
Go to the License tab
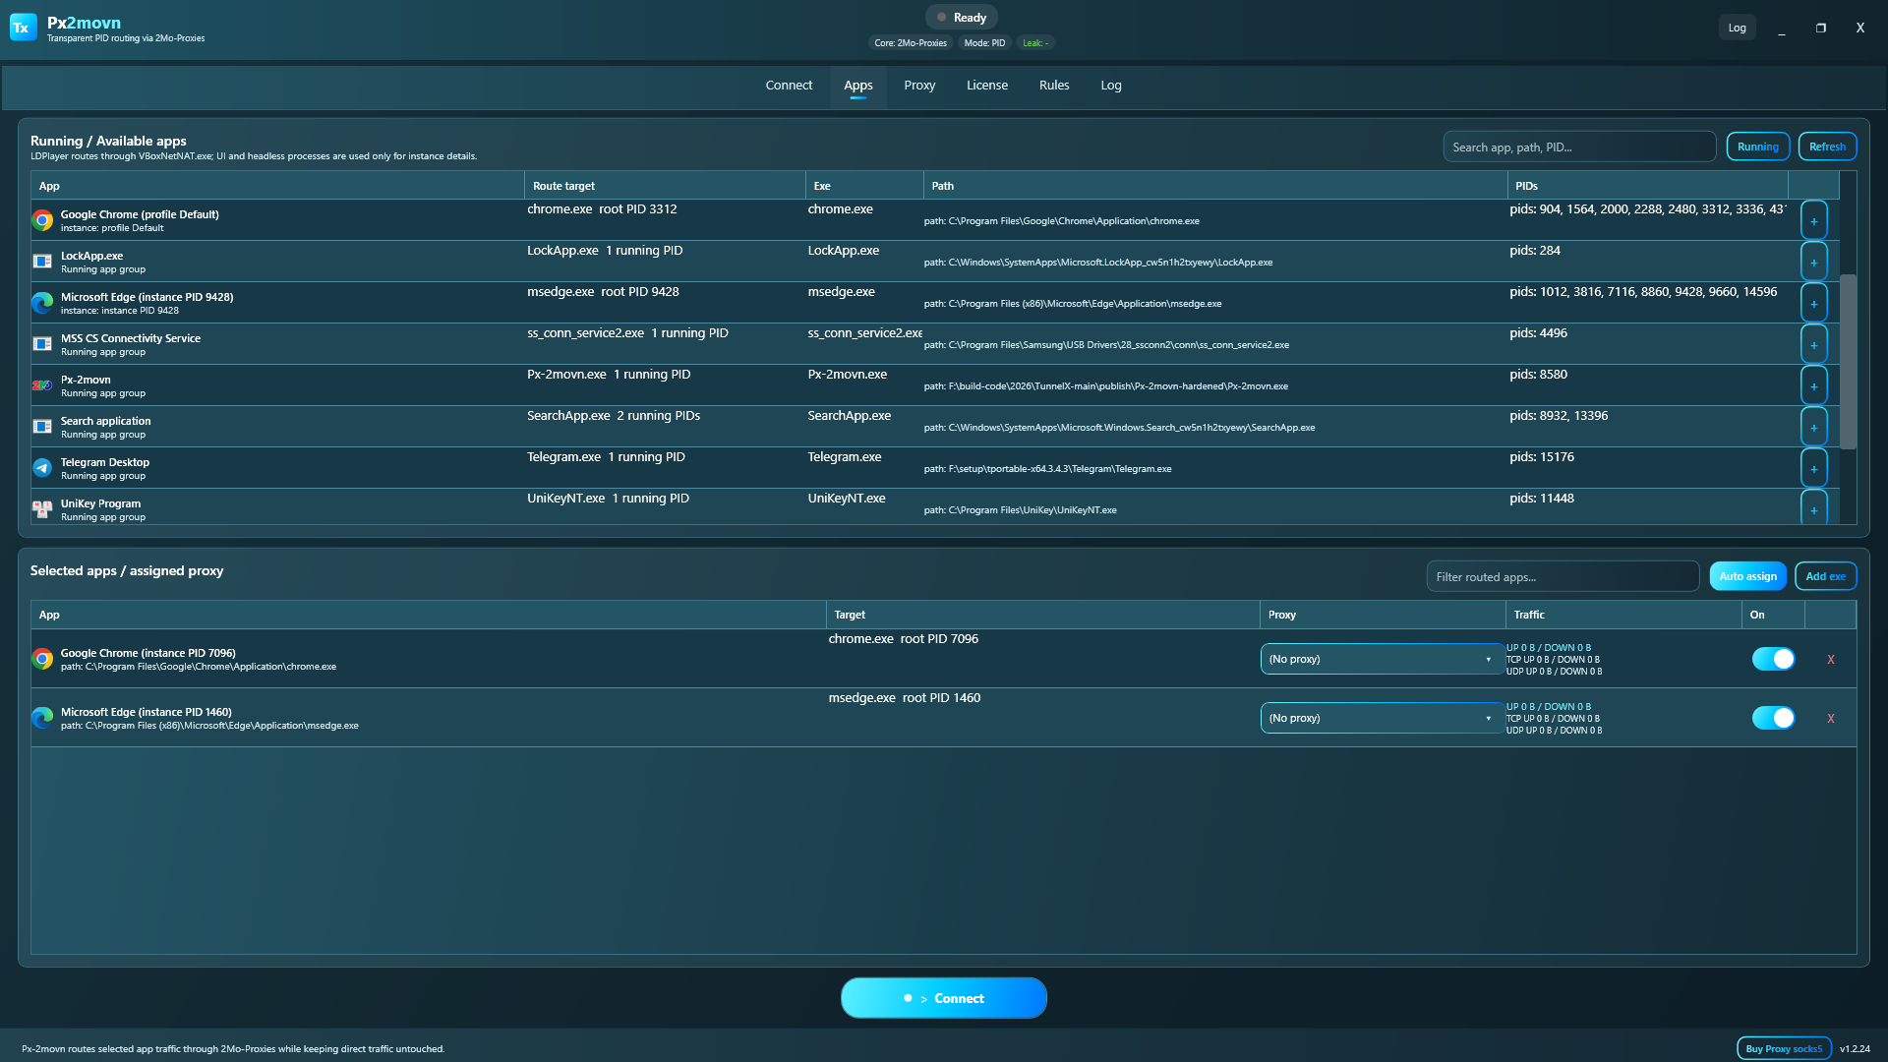pos(987,86)
